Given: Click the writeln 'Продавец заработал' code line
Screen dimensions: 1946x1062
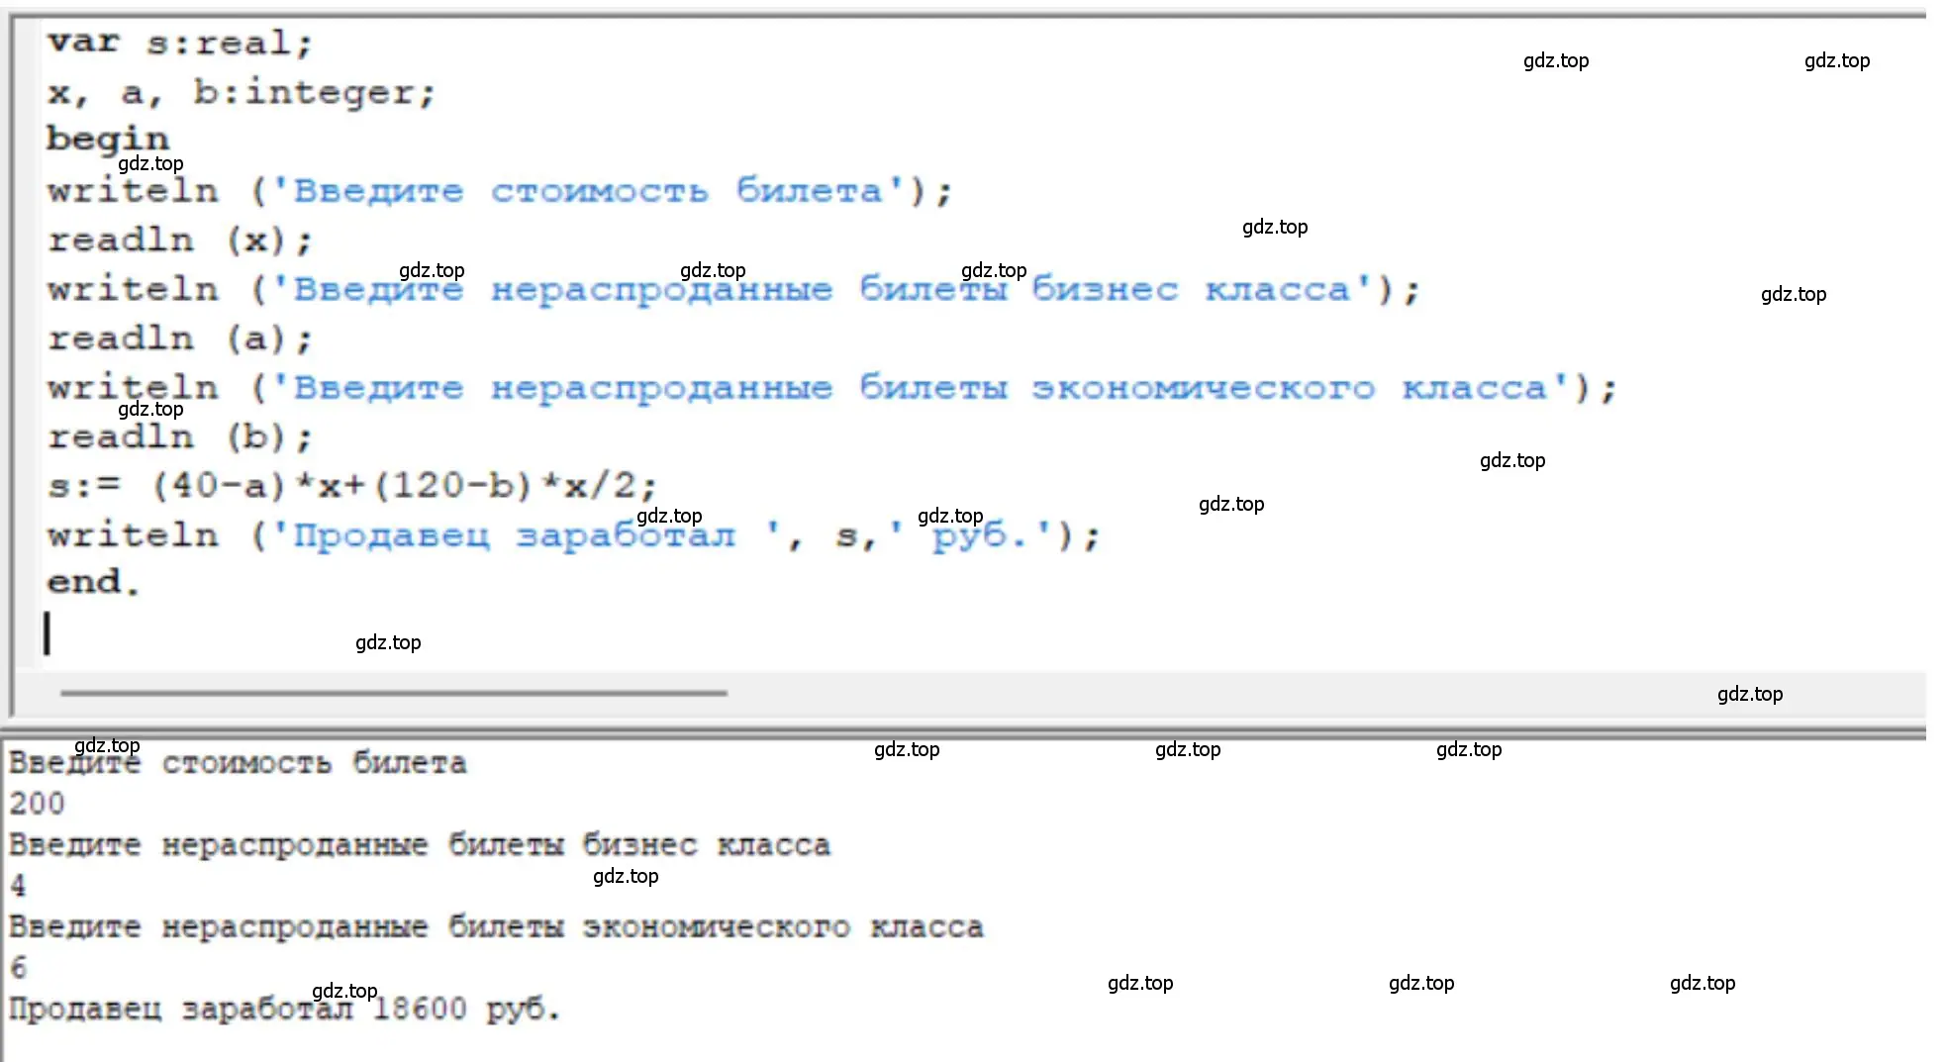Looking at the screenshot, I should click(x=572, y=535).
